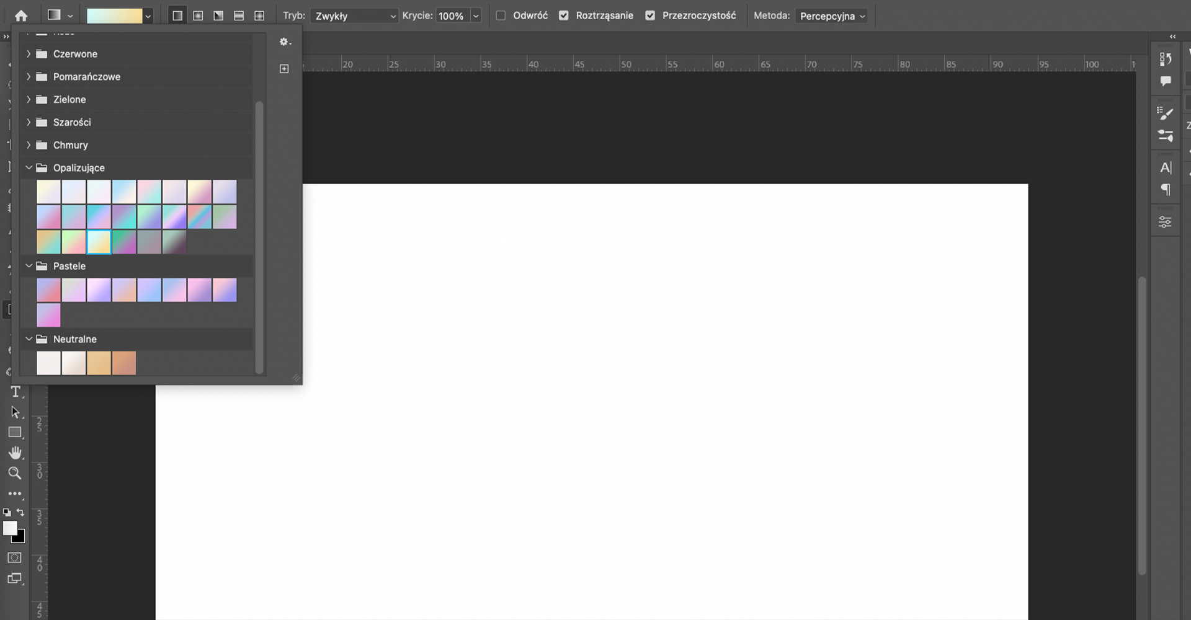Change screen mode icon

(15, 578)
